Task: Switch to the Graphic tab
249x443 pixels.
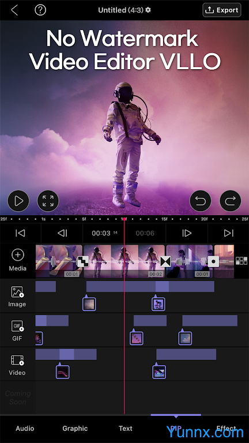Action: pos(75,429)
